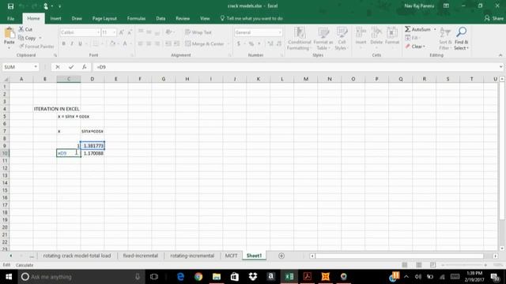Open the font size dropdown

[114, 32]
